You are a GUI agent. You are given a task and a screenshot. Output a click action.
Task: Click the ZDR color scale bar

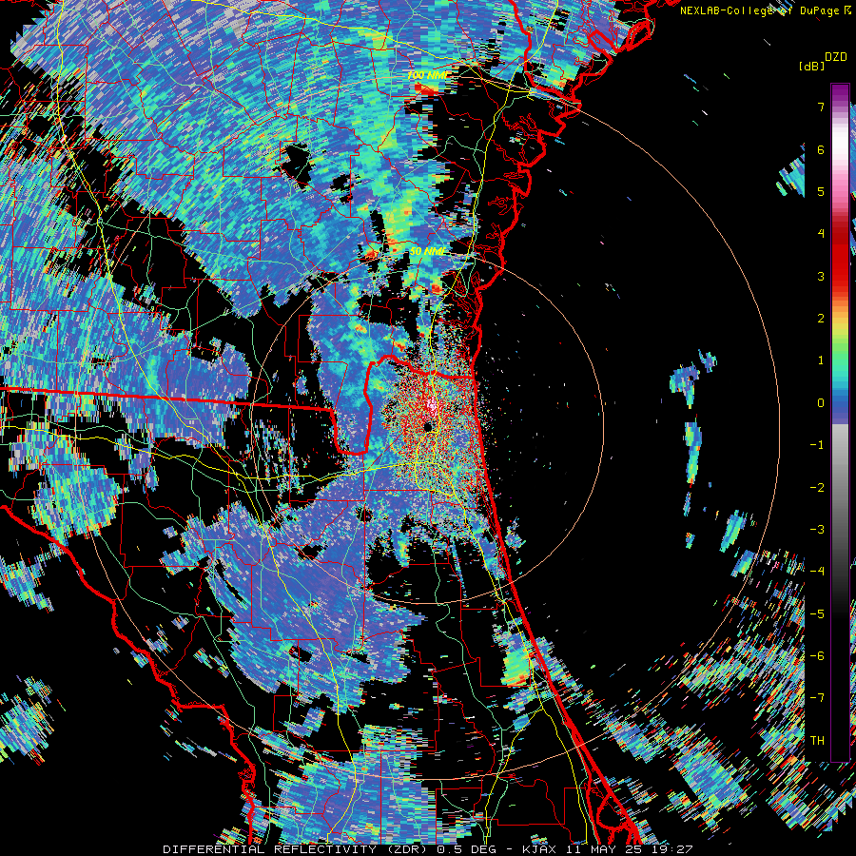coord(840,422)
